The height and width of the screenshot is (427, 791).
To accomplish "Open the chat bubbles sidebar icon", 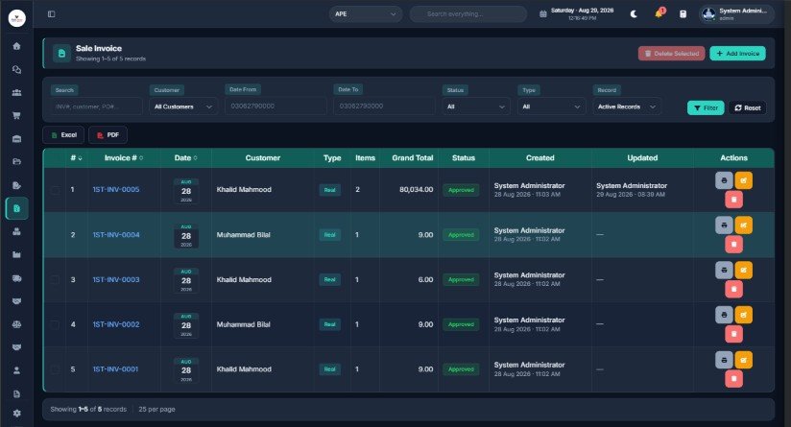I will tap(16, 70).
